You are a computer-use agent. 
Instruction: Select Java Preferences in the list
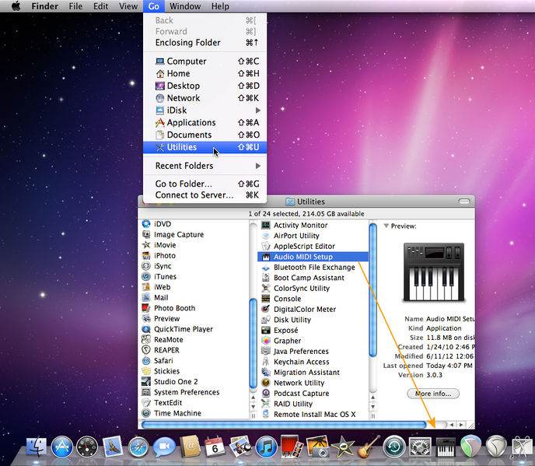click(x=313, y=351)
